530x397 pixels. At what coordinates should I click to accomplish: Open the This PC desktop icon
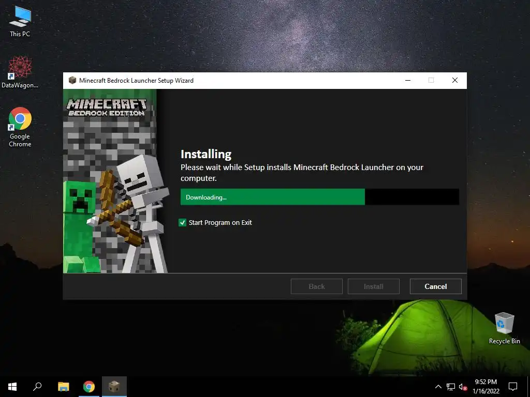click(x=20, y=22)
